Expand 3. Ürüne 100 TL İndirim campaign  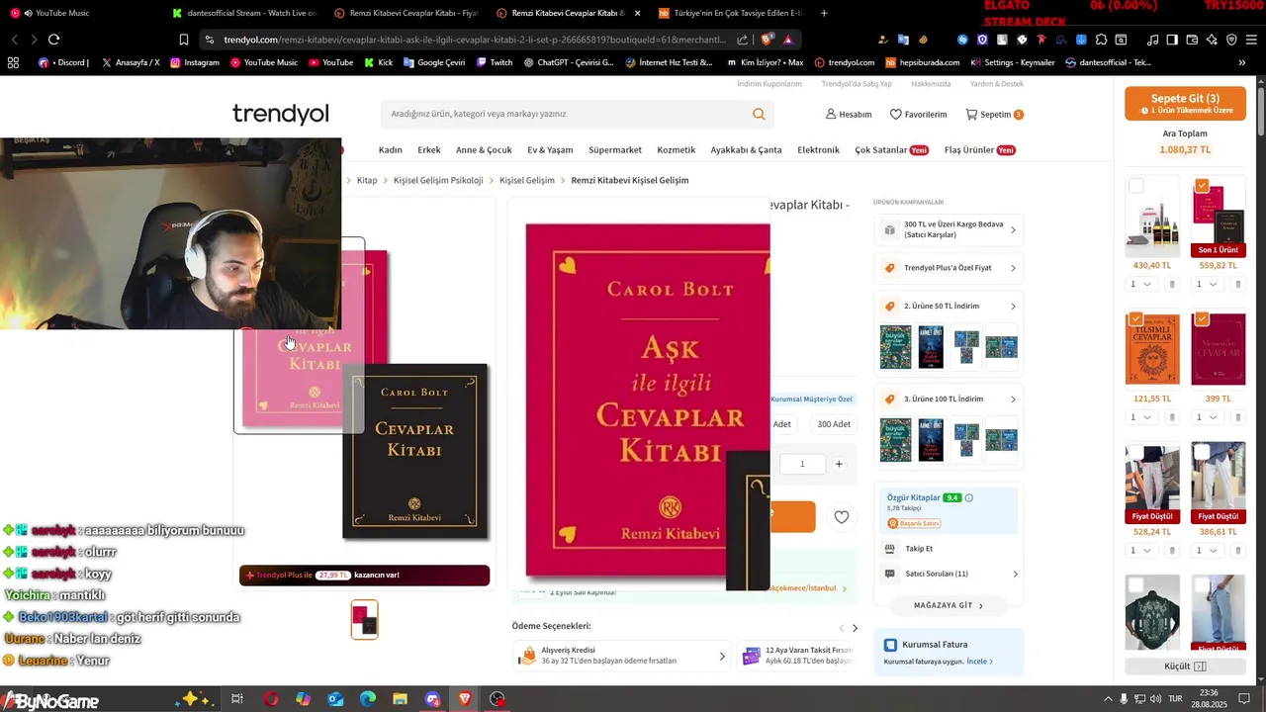tap(949, 400)
